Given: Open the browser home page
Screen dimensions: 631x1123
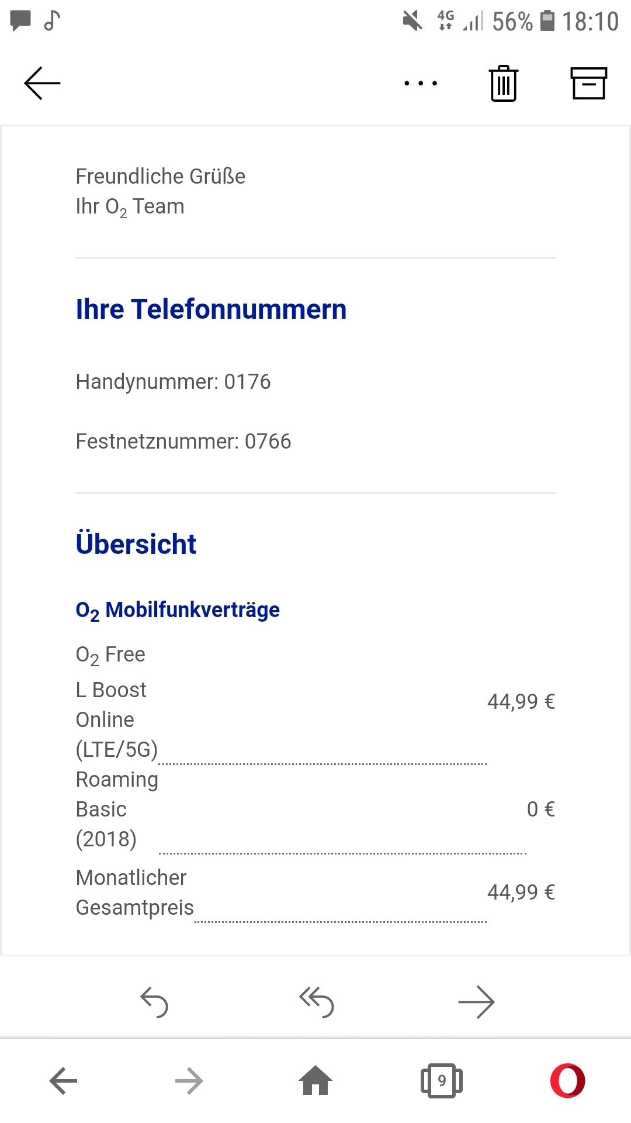Looking at the screenshot, I should (315, 1081).
